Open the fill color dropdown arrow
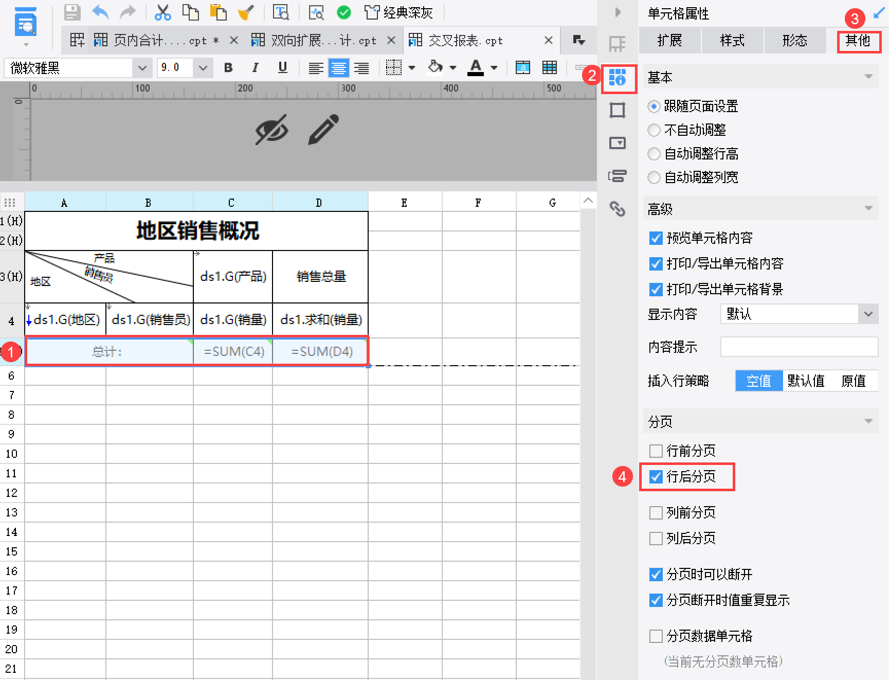The height and width of the screenshot is (680, 889). [x=453, y=68]
